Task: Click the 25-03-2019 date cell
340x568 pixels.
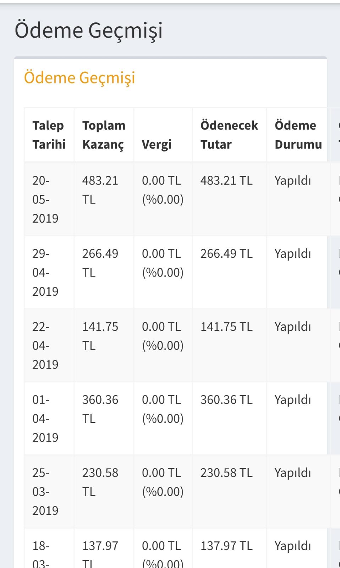Action: 49,492
